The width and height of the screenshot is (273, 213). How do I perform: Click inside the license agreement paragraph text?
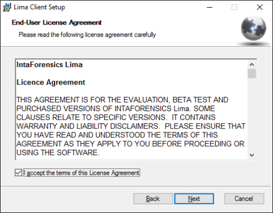(x=130, y=126)
